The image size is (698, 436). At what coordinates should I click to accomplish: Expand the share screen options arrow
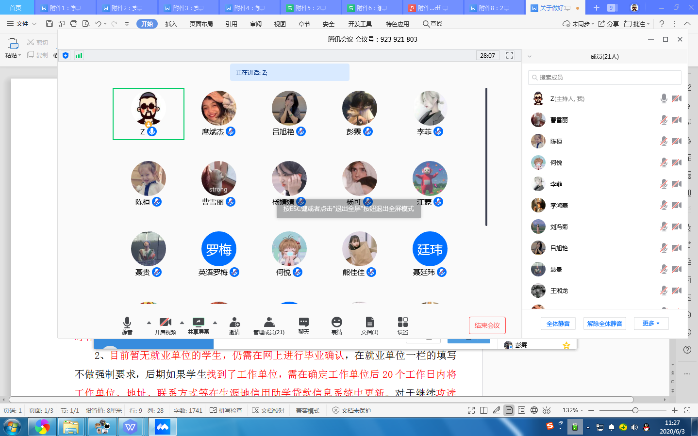[215, 323]
